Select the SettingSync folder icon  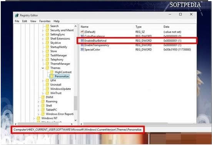pos(47,35)
